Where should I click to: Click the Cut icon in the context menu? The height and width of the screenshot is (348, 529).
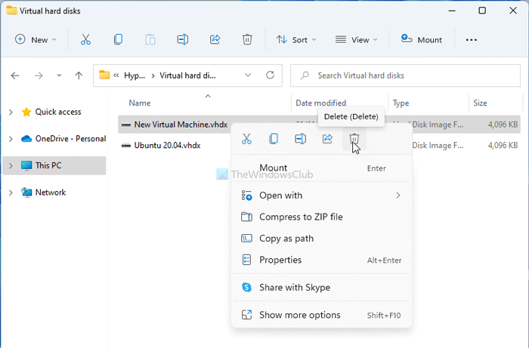[246, 139]
